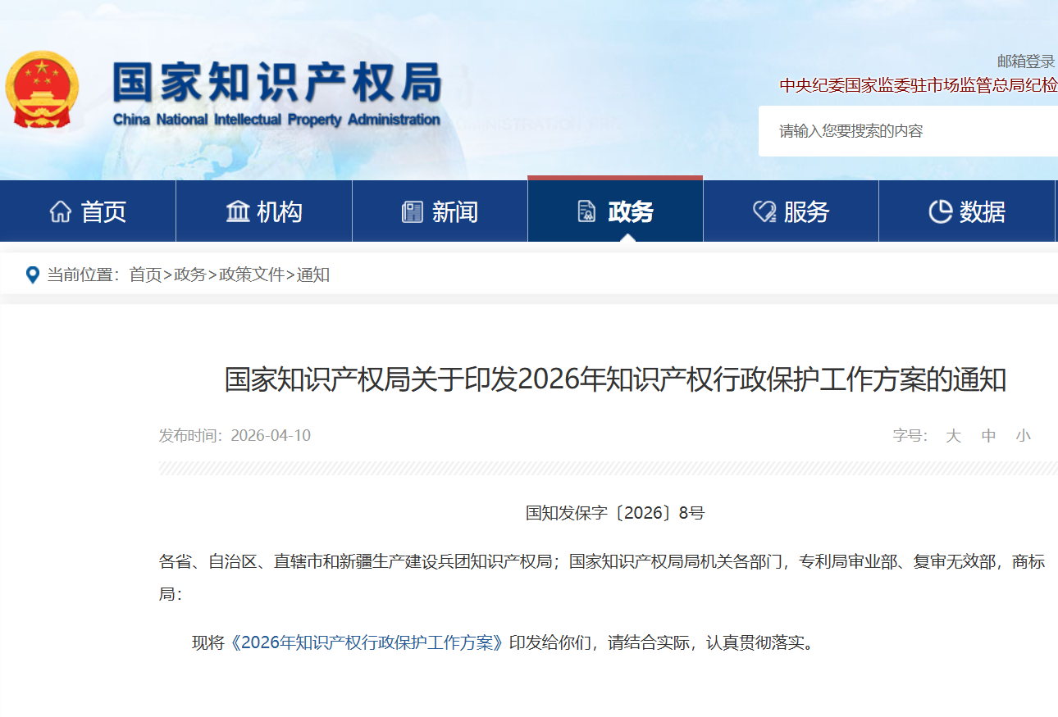Click the 国家知识产权局 site title banner
Image resolution: width=1058 pixels, height=717 pixels.
[277, 92]
